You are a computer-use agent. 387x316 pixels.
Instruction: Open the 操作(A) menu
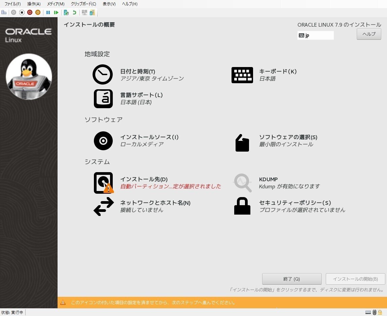coord(34,4)
